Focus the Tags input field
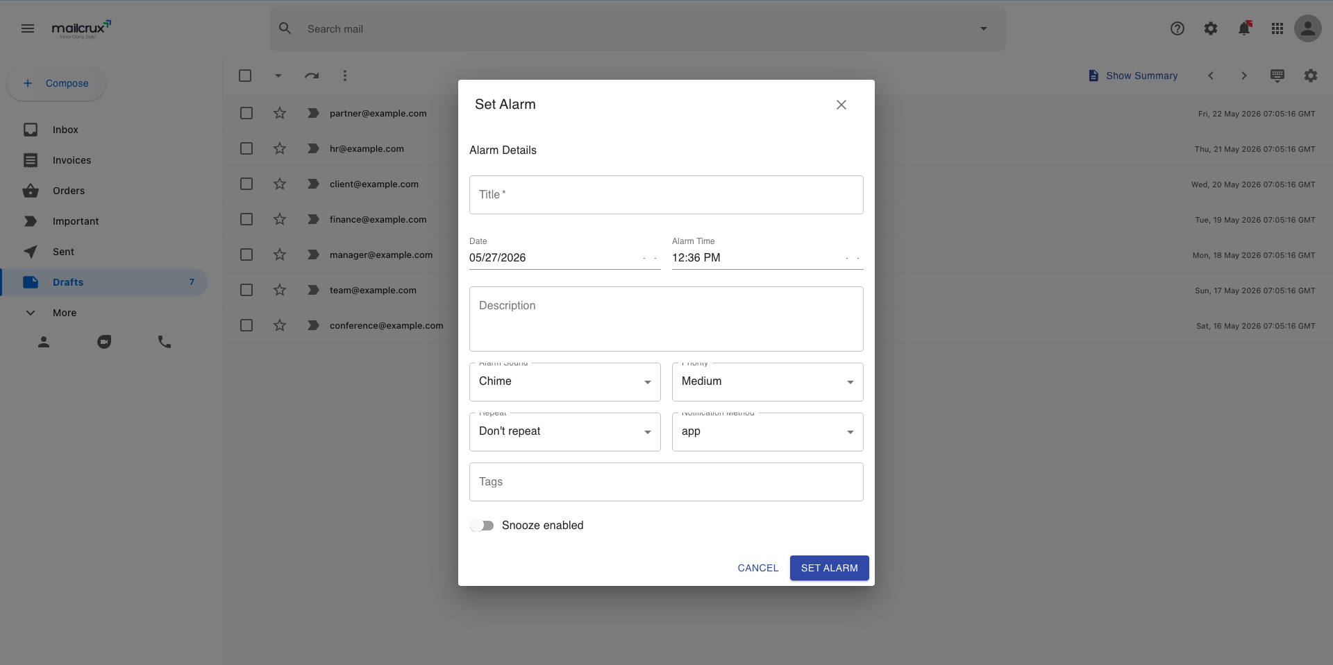This screenshot has height=665, width=1333. click(x=666, y=482)
